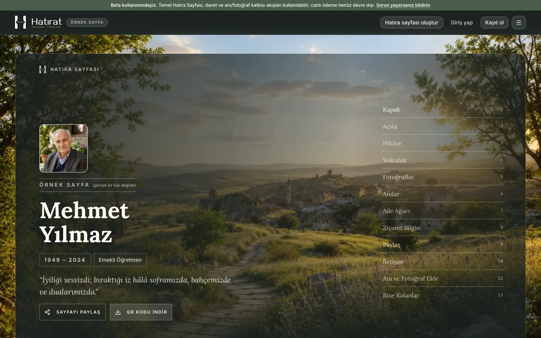Click the HATIRA SAYFASI label
This screenshot has width=541, height=338.
(x=75, y=69)
